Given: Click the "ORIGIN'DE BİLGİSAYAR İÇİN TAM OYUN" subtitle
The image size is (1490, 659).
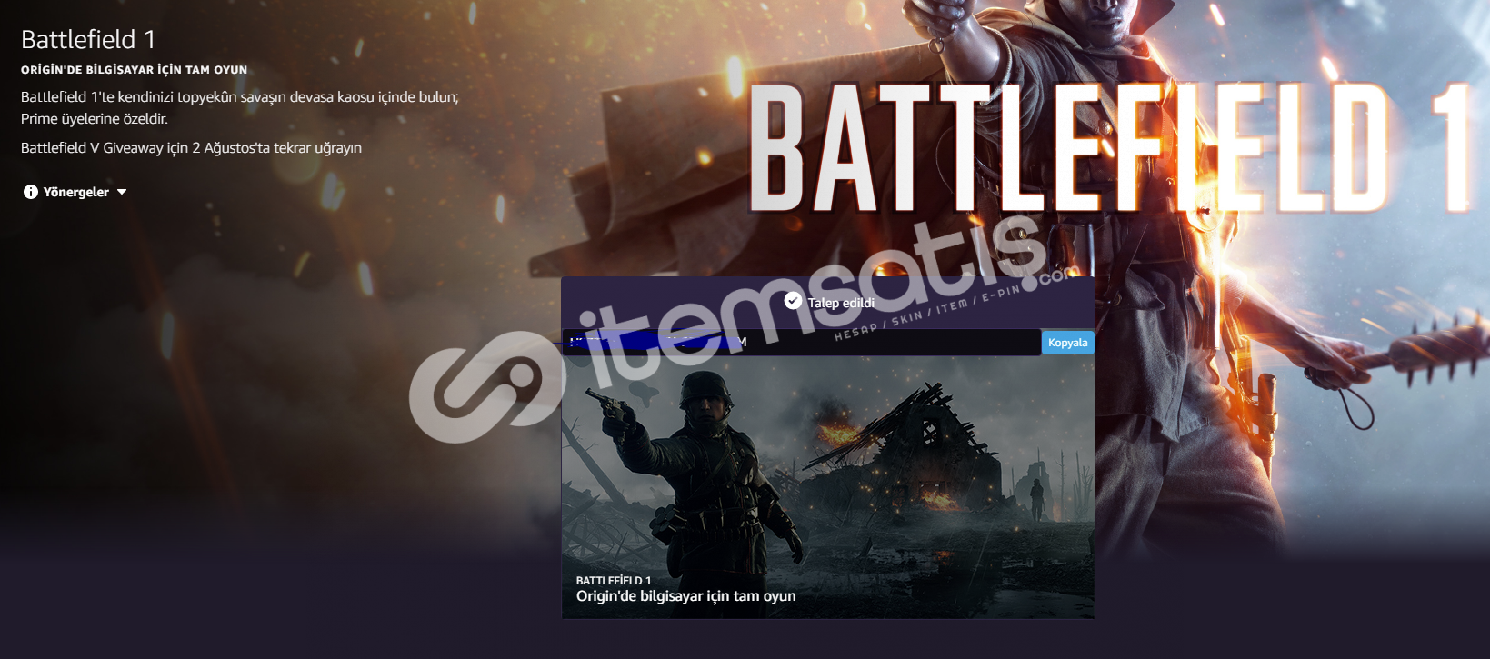Looking at the screenshot, I should tap(135, 70).
